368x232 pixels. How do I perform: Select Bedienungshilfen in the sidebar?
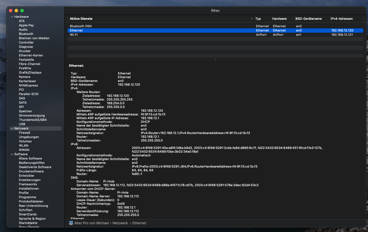(32, 163)
